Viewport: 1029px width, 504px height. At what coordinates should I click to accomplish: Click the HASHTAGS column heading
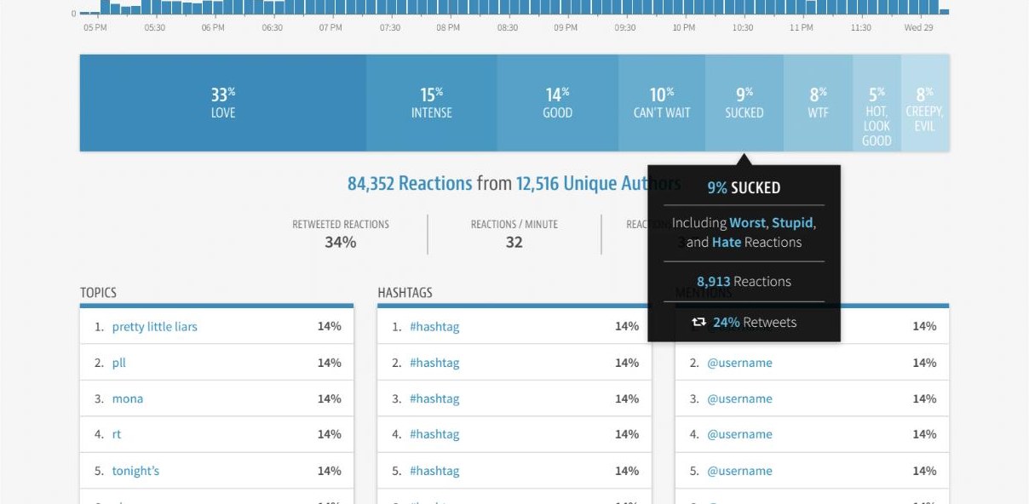point(405,293)
